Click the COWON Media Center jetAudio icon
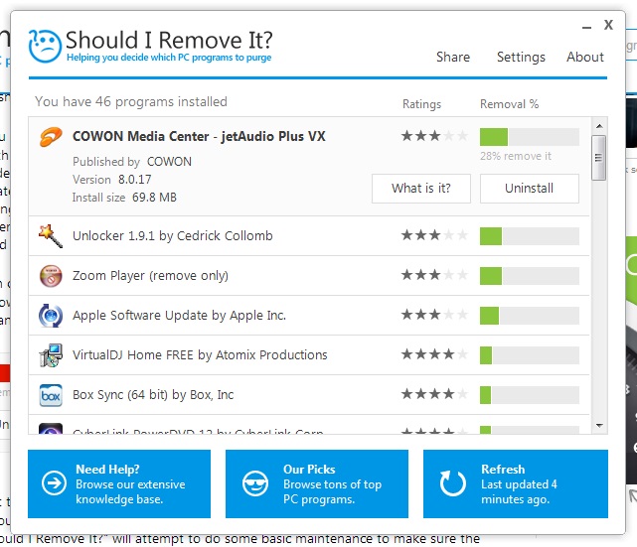Screen dimensions: 637x547 pyautogui.click(x=51, y=137)
